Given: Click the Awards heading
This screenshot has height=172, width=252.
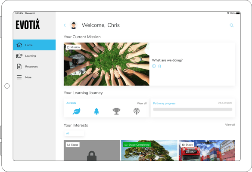Looking at the screenshot, I should pyautogui.click(x=71, y=103).
